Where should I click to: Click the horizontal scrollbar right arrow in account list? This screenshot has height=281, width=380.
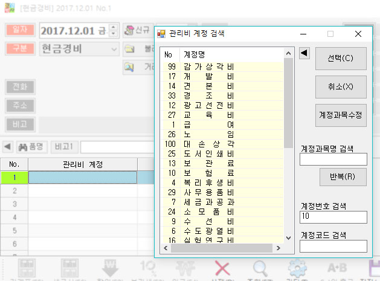pyautogui.click(x=278, y=248)
